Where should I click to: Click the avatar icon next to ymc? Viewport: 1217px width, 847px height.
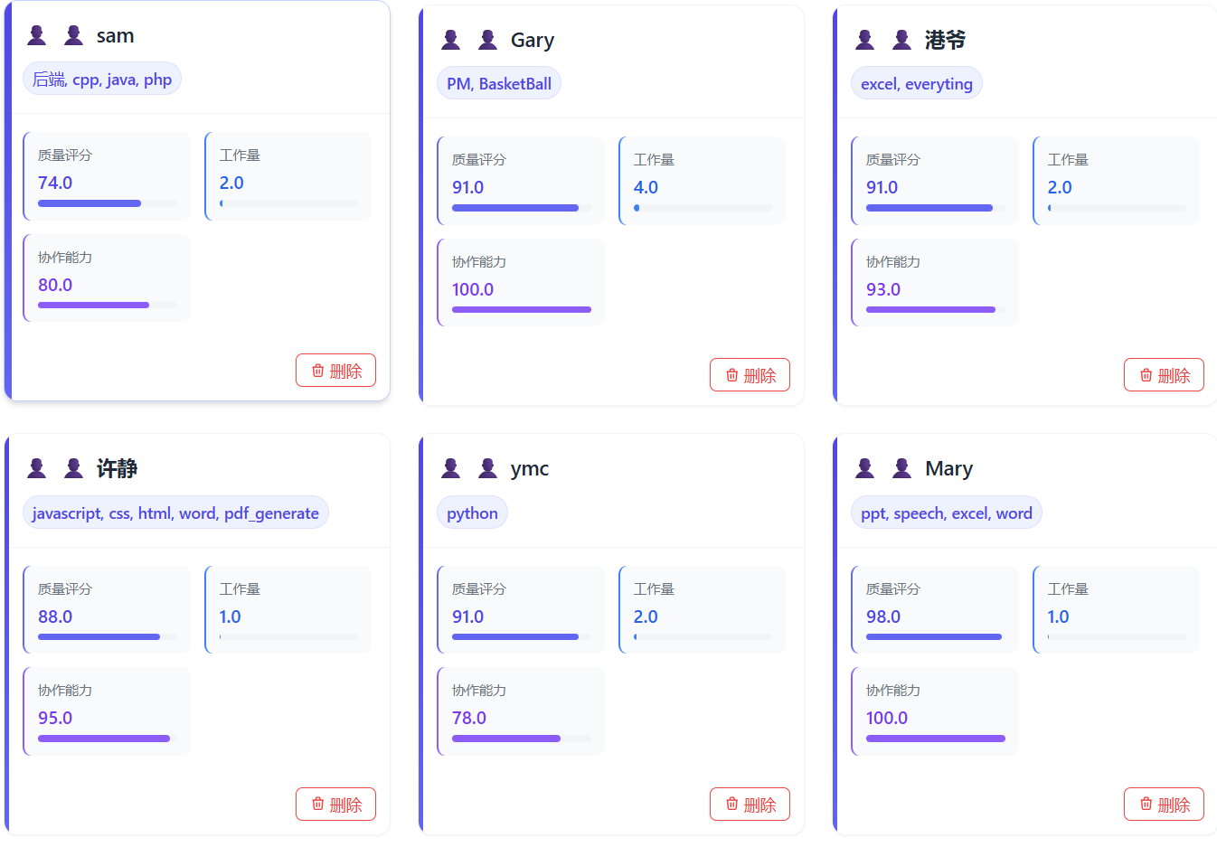pyautogui.click(x=488, y=468)
